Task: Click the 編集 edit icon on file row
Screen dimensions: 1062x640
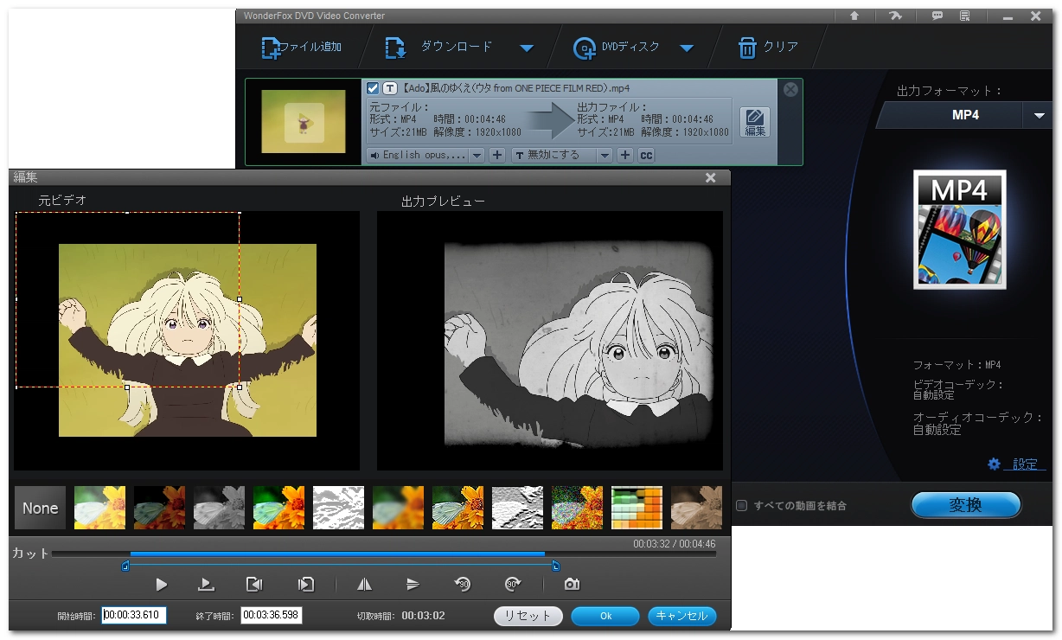Action: [x=755, y=121]
